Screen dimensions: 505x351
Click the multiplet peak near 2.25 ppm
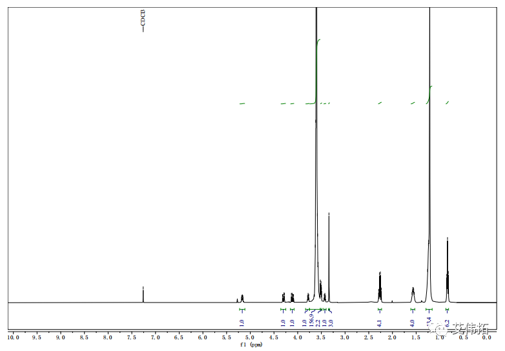coord(380,284)
